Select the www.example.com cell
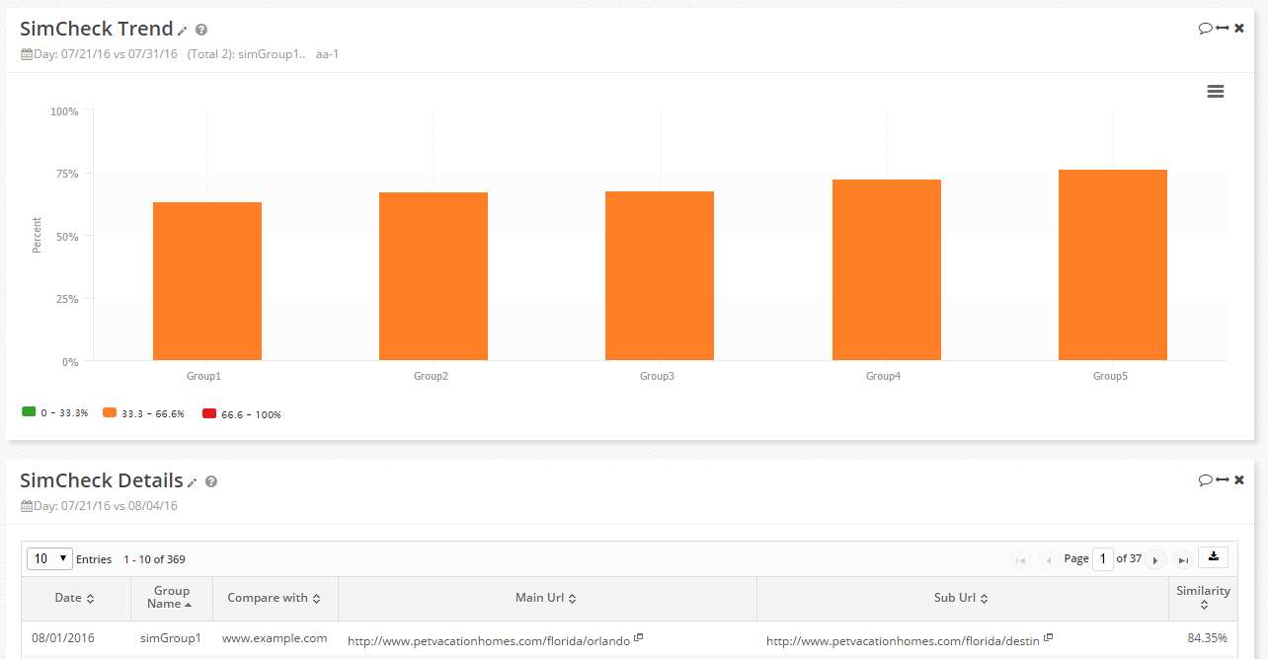 275,638
